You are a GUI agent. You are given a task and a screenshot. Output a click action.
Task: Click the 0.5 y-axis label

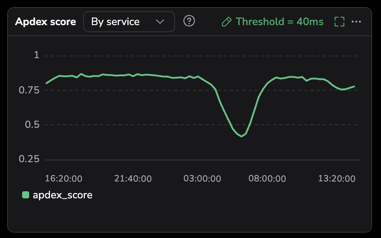32,125
